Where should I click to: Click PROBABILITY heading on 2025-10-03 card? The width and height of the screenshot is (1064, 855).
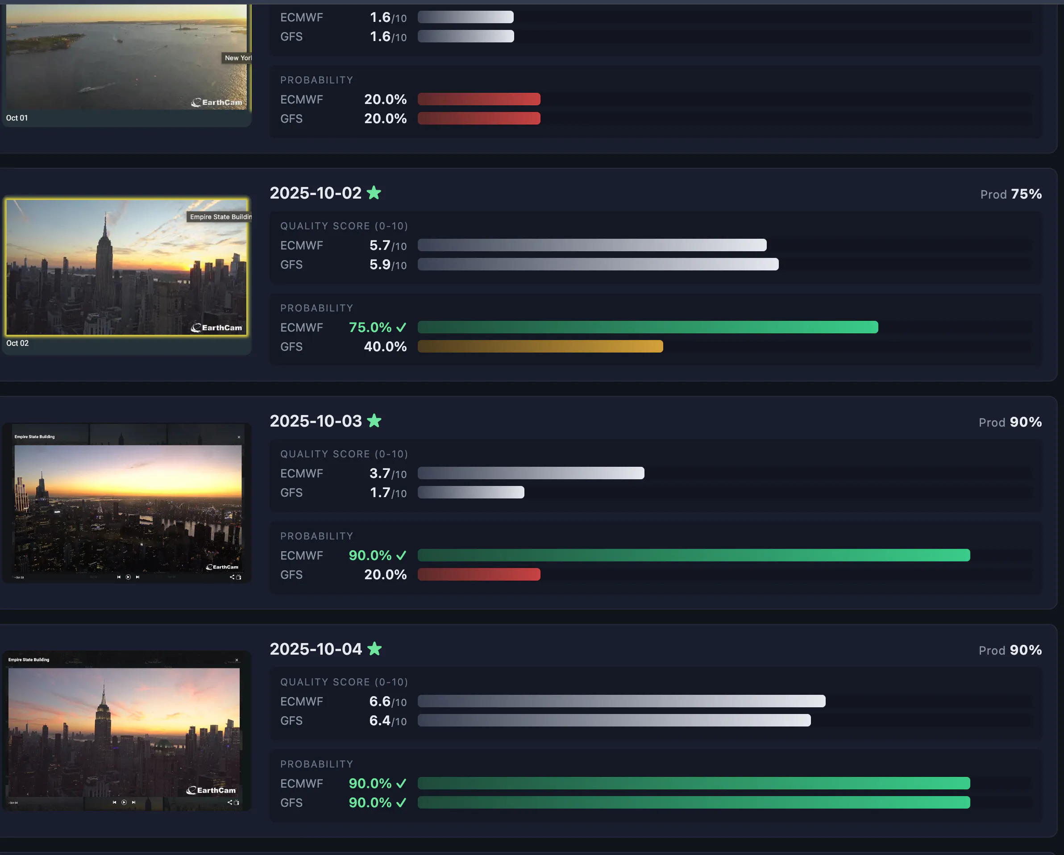316,536
